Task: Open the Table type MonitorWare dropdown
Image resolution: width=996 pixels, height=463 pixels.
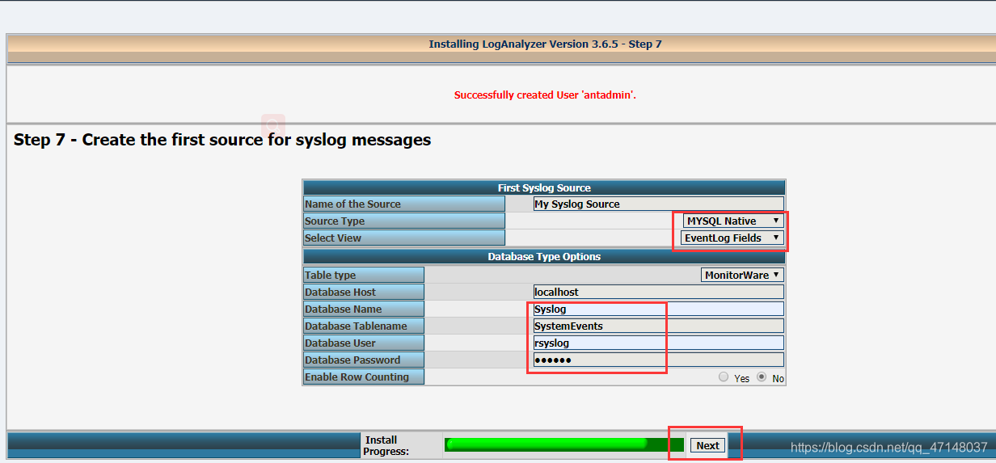Action: (742, 275)
